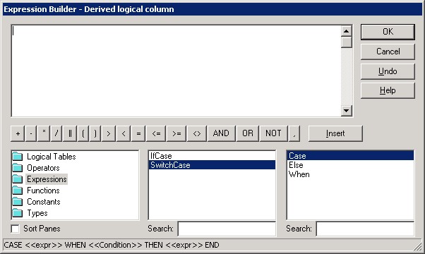Click the Functions folder icon

click(18, 190)
